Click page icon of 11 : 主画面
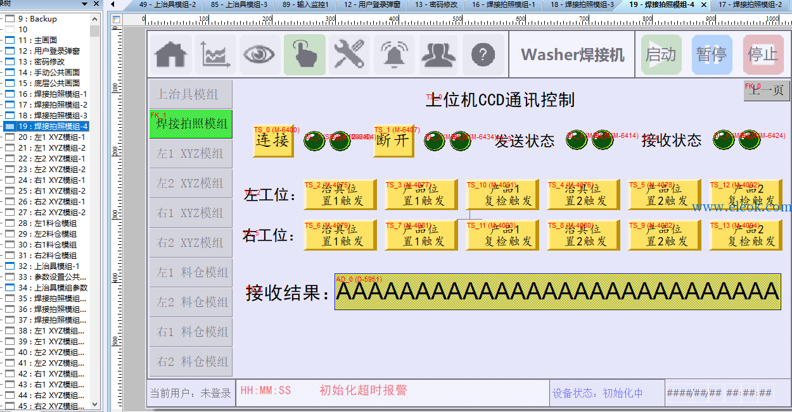Image resolution: width=792 pixels, height=412 pixels. (x=10, y=40)
